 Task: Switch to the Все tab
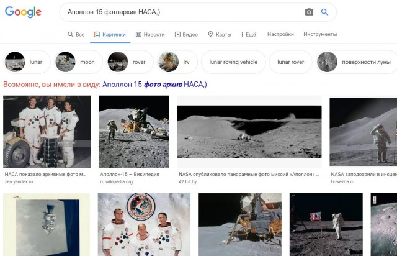pos(76,34)
